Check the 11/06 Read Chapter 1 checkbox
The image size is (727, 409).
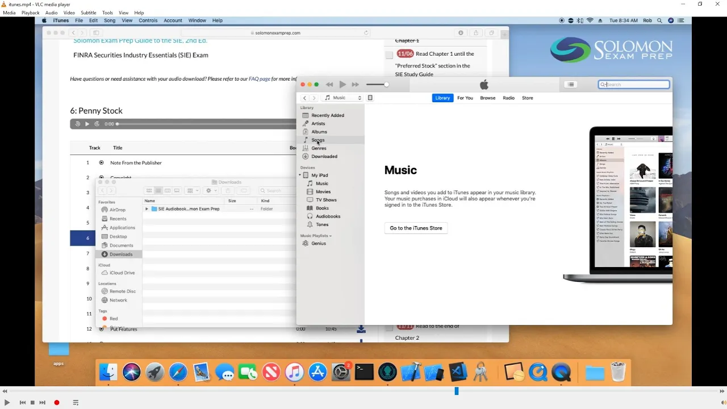(x=389, y=55)
